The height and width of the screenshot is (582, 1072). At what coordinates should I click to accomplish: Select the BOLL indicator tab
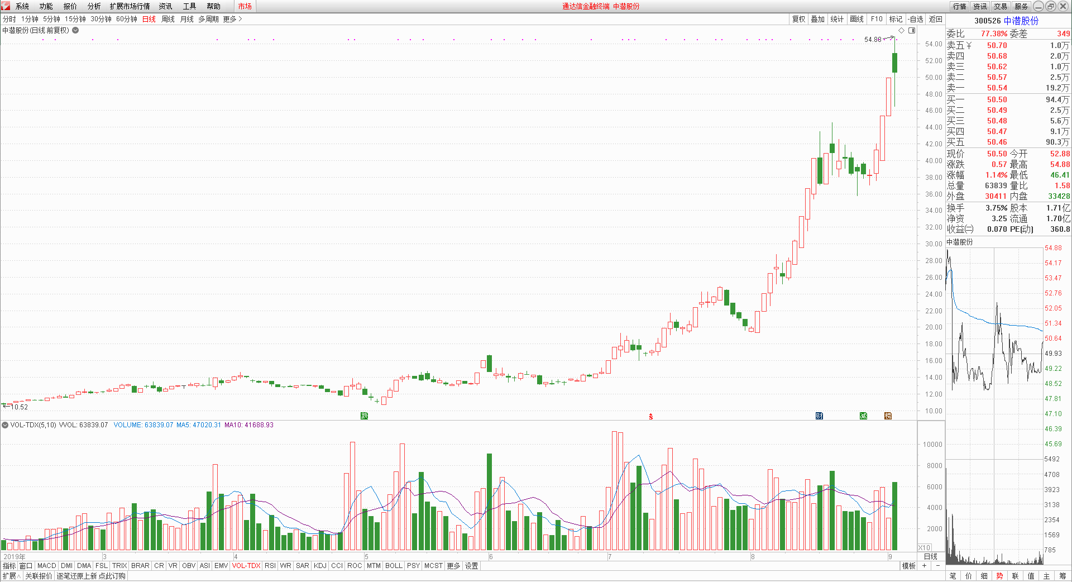tap(394, 566)
